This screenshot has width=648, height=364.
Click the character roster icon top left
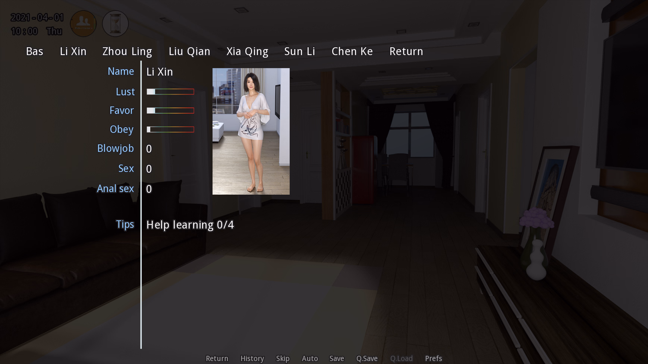click(x=83, y=23)
